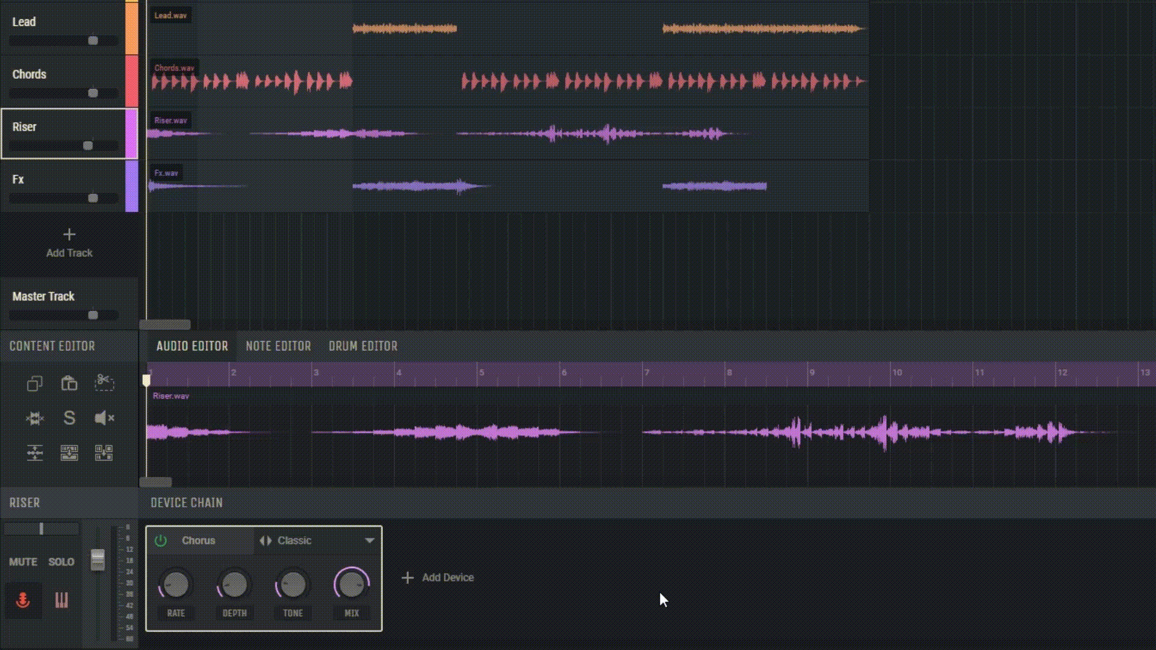Click the clip copy/duplicate icon in Content Editor

[x=34, y=383]
